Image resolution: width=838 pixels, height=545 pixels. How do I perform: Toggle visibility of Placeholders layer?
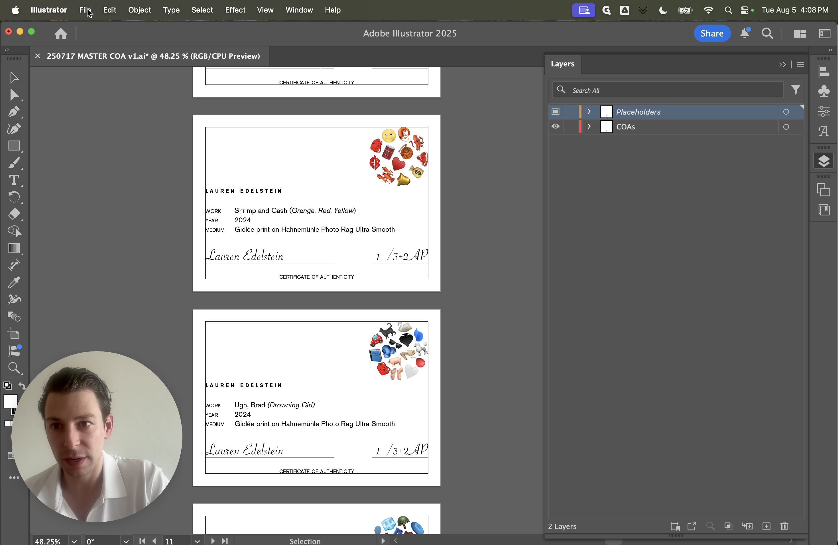point(555,112)
